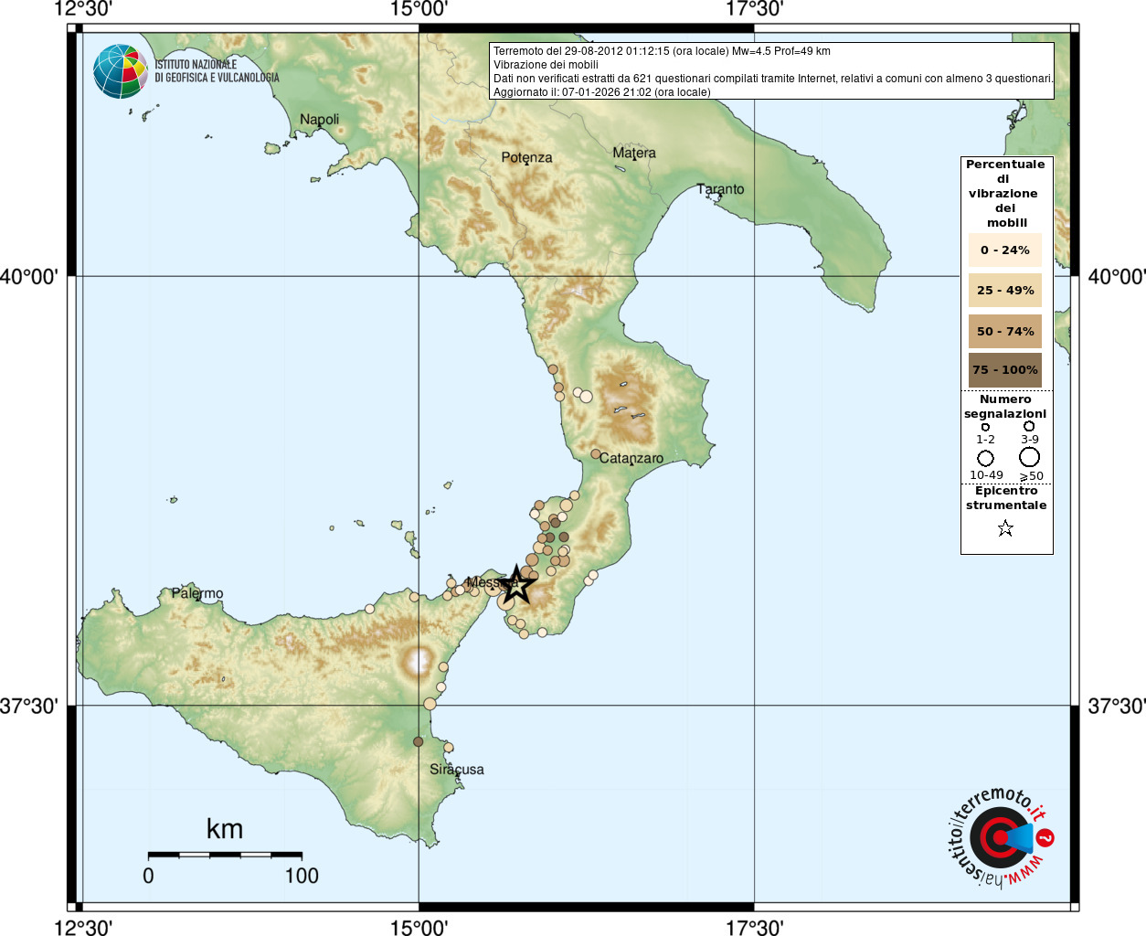Select the 1-2 reports circle in legend
The image size is (1146, 936).
pyautogui.click(x=985, y=427)
